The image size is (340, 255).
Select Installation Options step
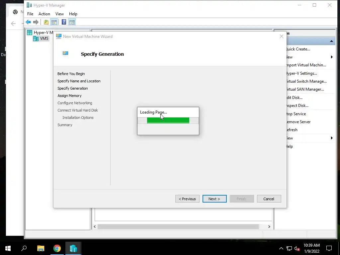tap(78, 118)
